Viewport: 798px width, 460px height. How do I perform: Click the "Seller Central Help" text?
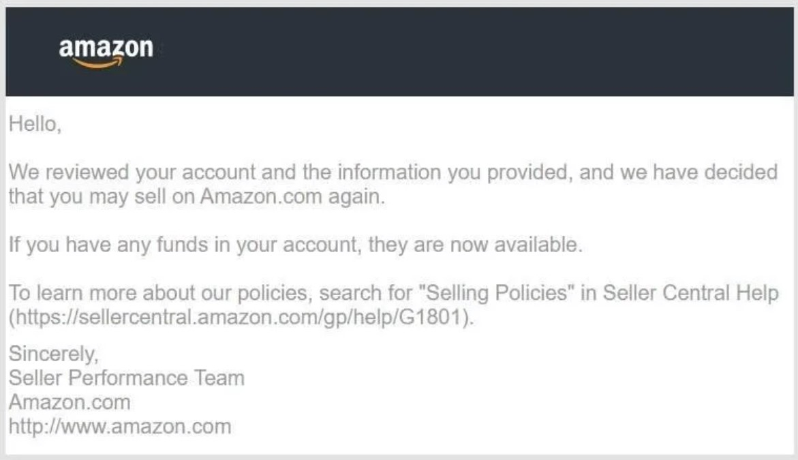coord(690,294)
